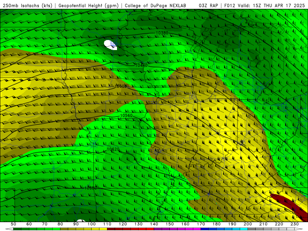
Task: Click the 50 value on the color scale
Action: point(13,224)
